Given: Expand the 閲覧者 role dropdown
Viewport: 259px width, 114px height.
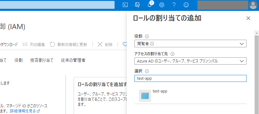Looking at the screenshot, I should (x=190, y=44).
